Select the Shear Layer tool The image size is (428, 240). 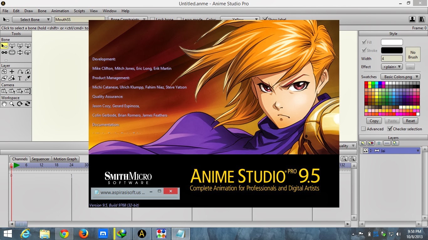coord(4,78)
